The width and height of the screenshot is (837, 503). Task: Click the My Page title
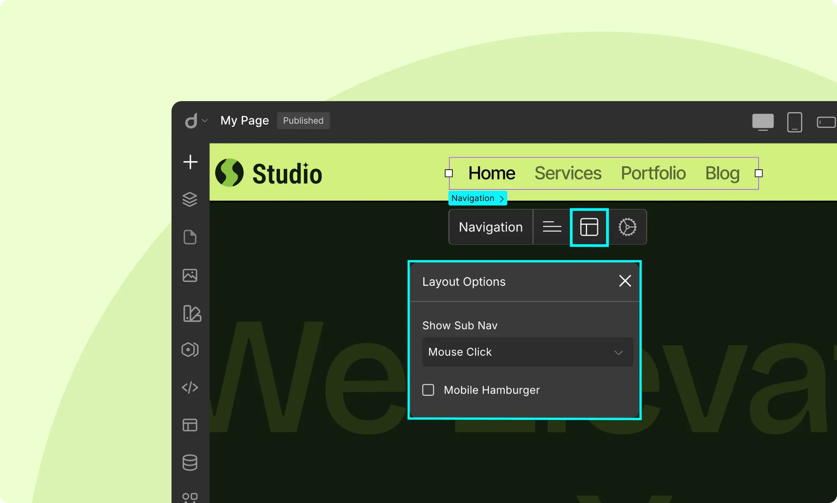(244, 120)
